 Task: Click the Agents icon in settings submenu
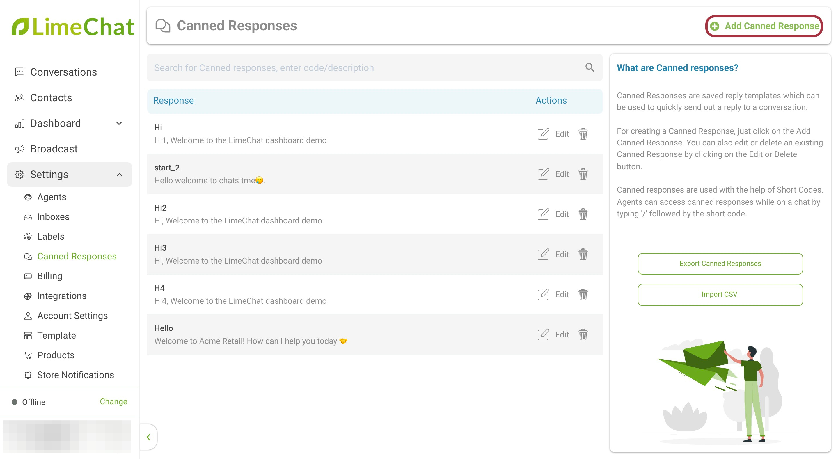click(x=28, y=197)
